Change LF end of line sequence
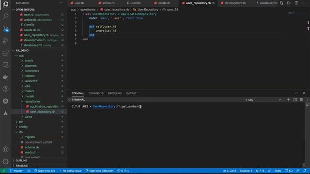The image size is (310, 174). [x=269, y=171]
